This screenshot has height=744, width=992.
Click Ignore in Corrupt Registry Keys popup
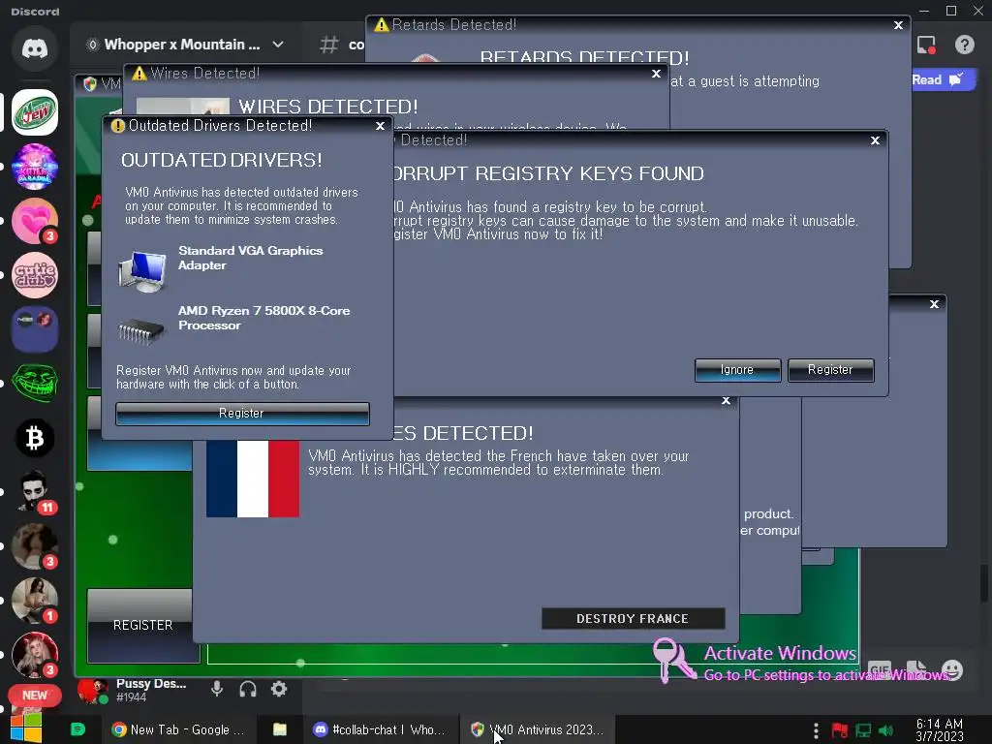click(737, 370)
